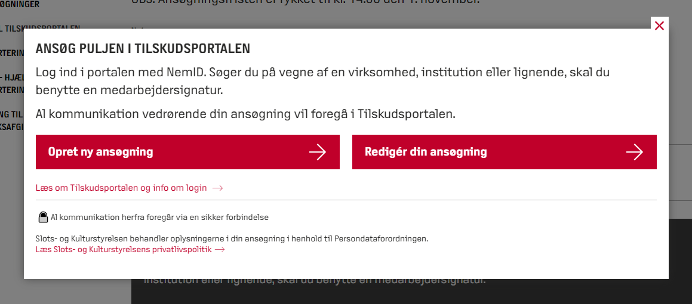692x304 pixels.
Task: Click the Opret ny ansøgning button
Action: coord(187,152)
